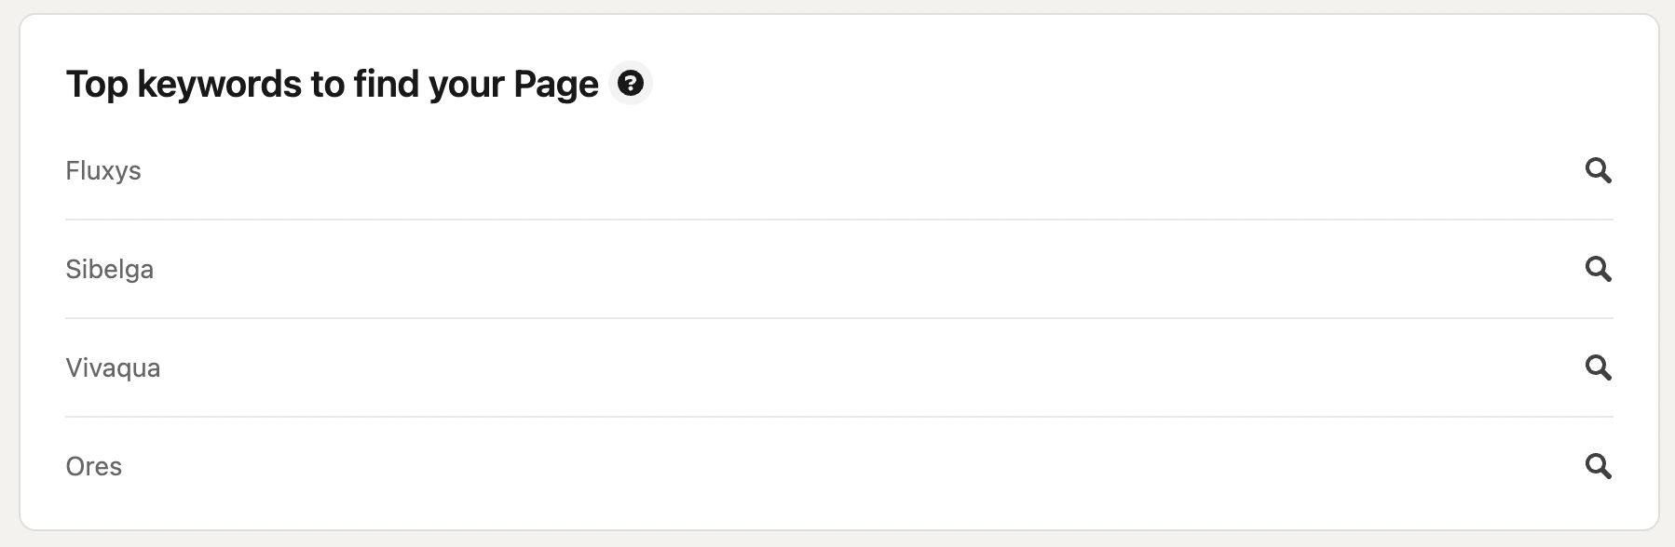This screenshot has height=547, width=1675.
Task: Open the Sibelga keyword label
Action: tap(110, 270)
